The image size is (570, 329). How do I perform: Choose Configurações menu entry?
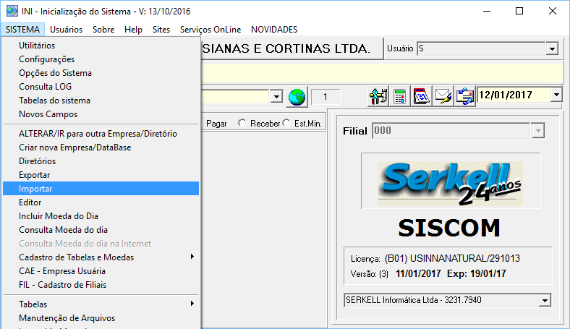(101, 59)
